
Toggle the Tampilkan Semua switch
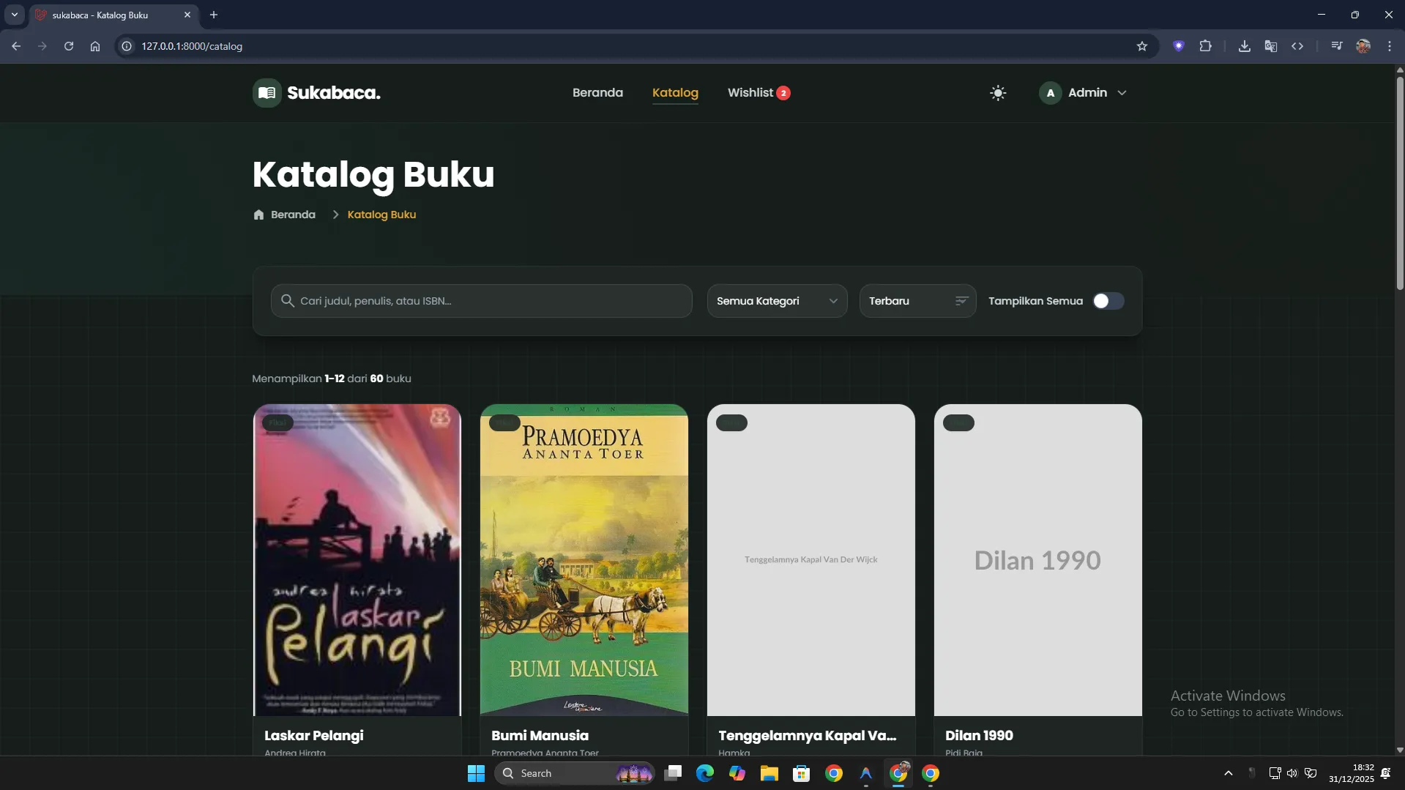[x=1108, y=301]
